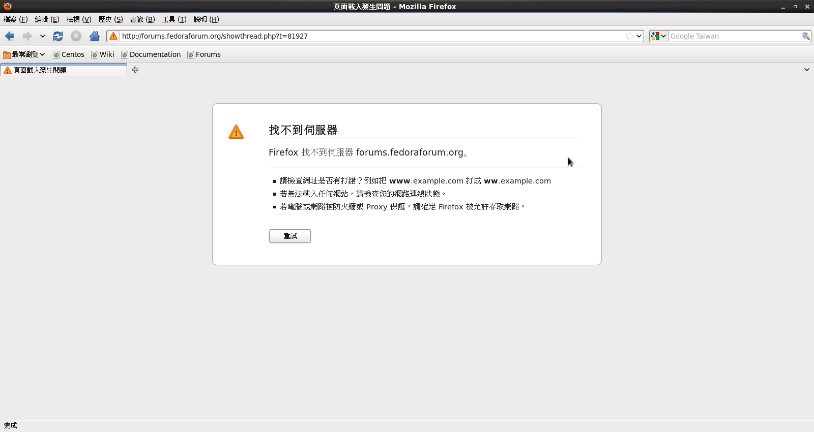Click the Google Taiwan search field
814x432 pixels.
pyautogui.click(x=734, y=36)
